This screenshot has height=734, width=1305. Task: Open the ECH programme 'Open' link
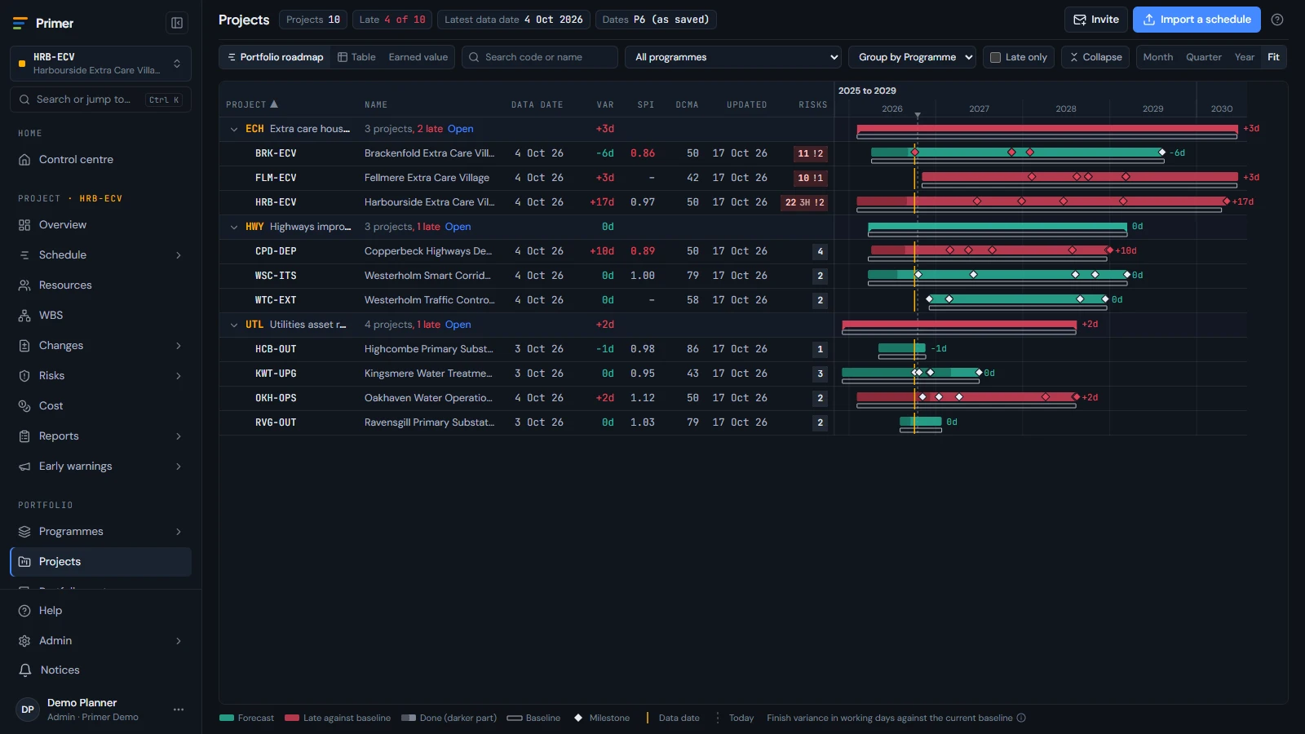point(460,129)
